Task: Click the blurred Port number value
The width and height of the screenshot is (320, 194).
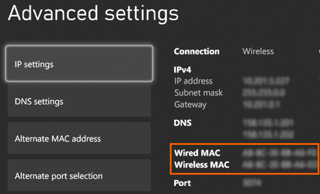Action: 250,183
